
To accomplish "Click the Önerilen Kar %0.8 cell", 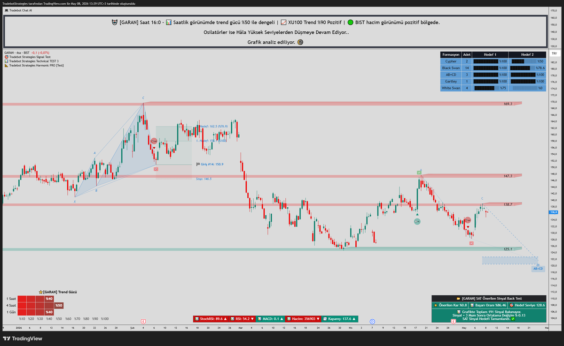I will pyautogui.click(x=450, y=305).
